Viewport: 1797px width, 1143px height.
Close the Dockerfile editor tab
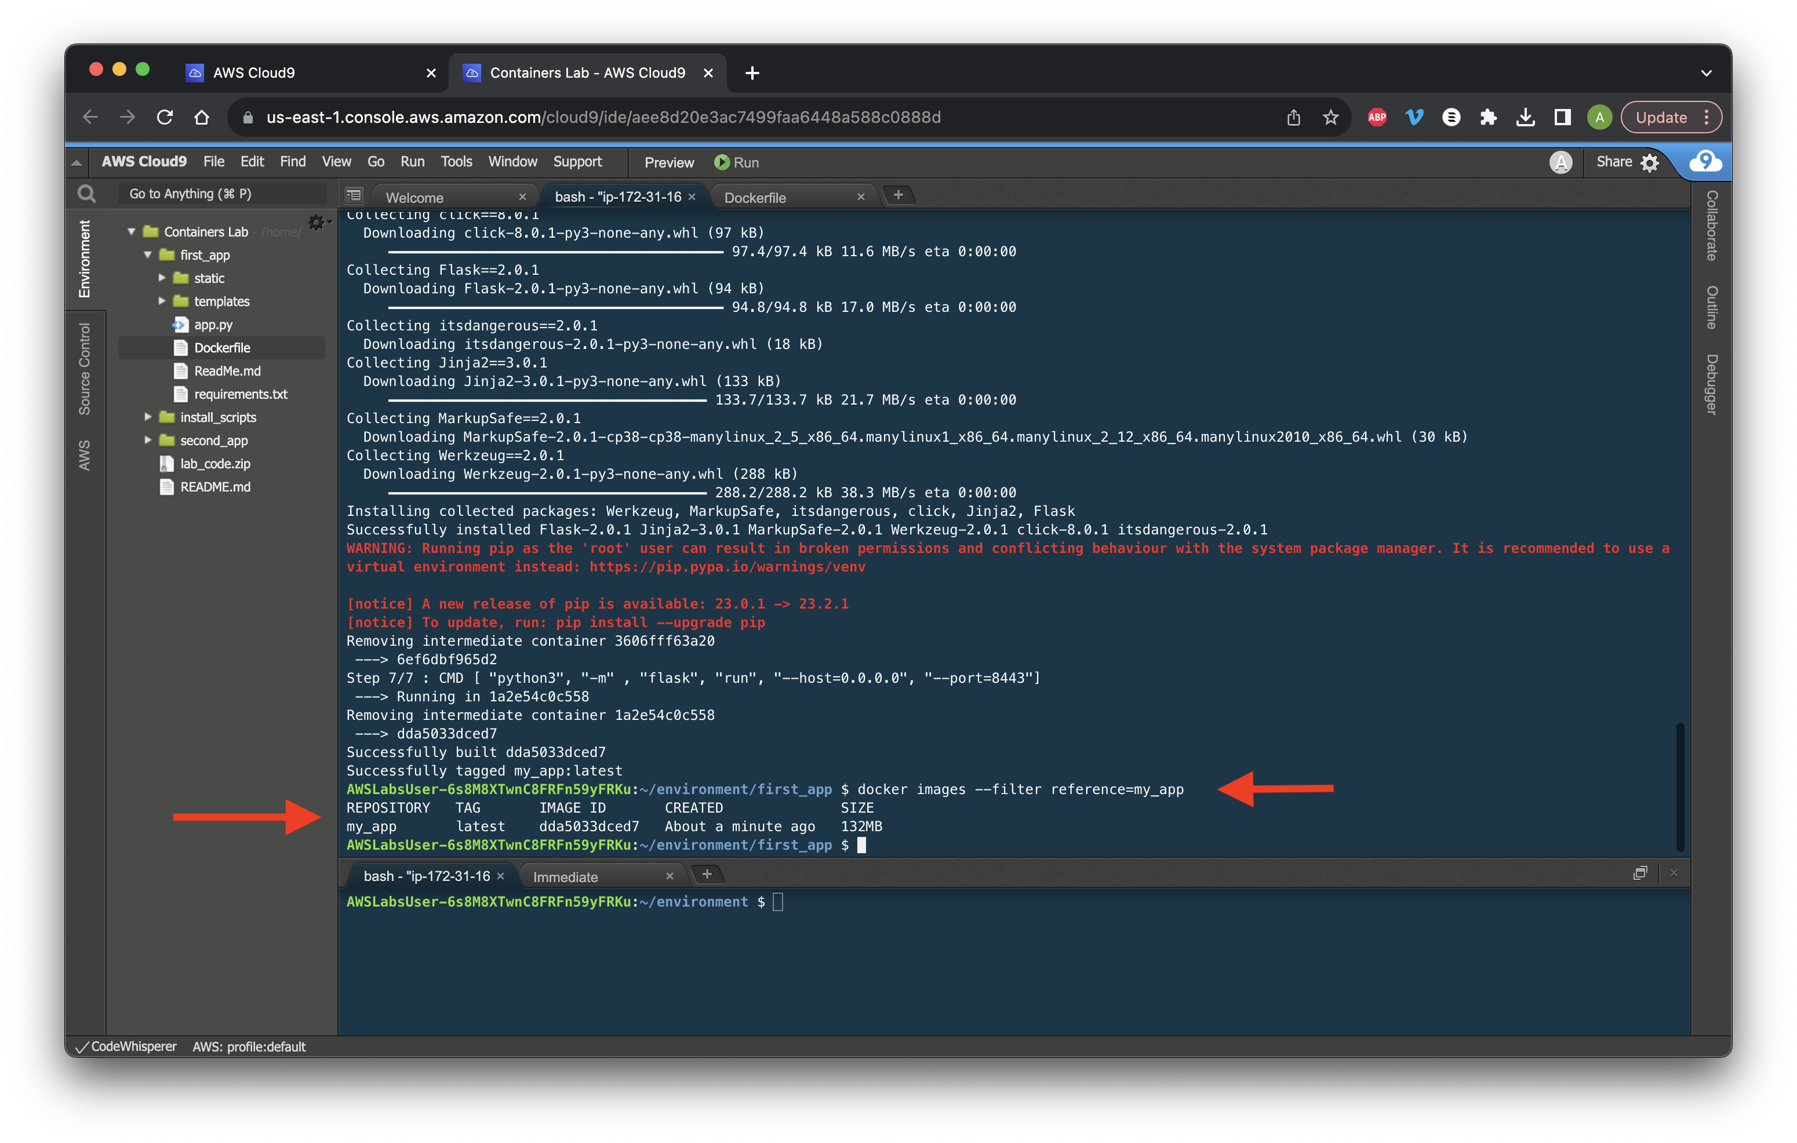pyautogui.click(x=860, y=197)
